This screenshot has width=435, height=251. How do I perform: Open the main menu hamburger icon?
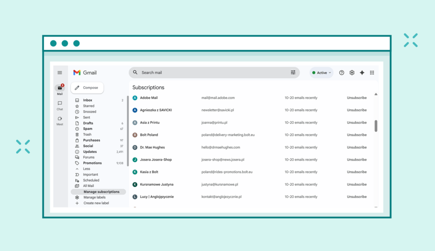[59, 73]
